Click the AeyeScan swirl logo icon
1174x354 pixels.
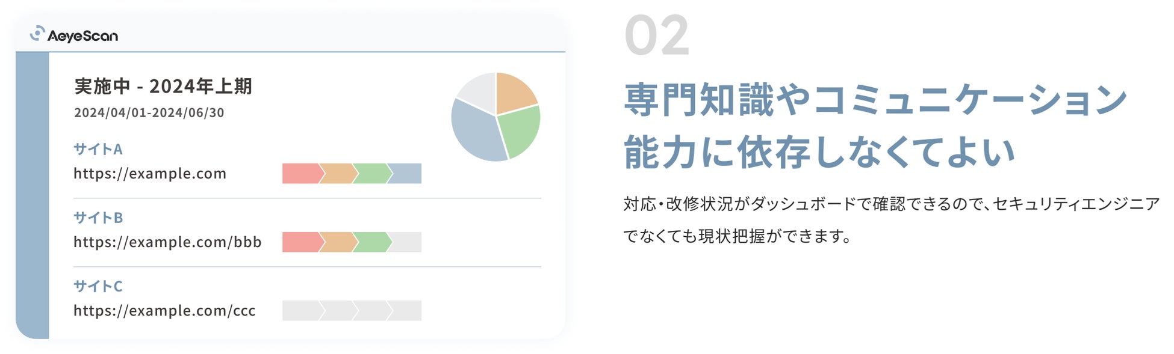(37, 34)
